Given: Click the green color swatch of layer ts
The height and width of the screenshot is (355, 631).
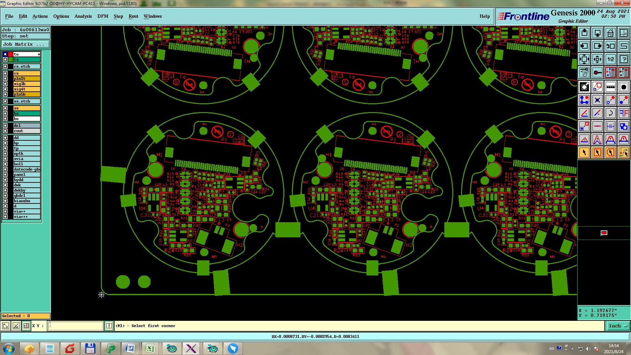Looking at the screenshot, I should click(x=11, y=59).
